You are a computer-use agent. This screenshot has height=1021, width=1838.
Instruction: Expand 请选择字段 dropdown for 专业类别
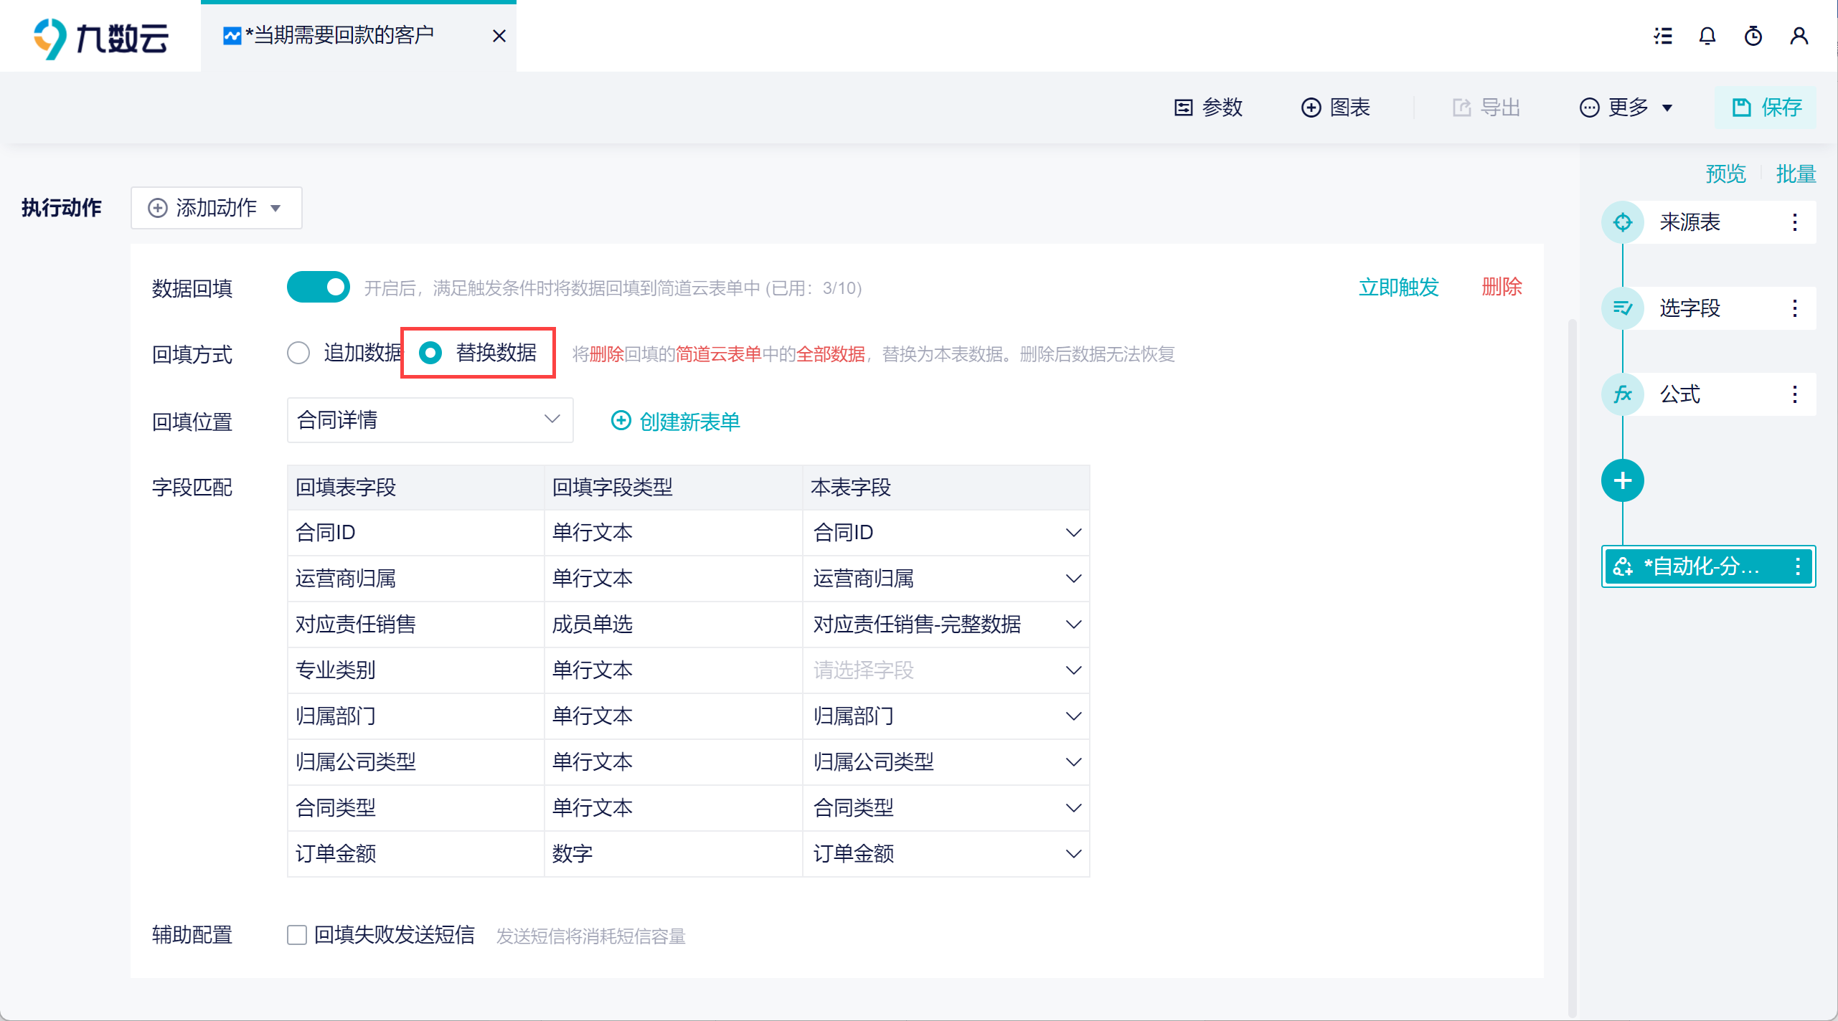click(946, 670)
